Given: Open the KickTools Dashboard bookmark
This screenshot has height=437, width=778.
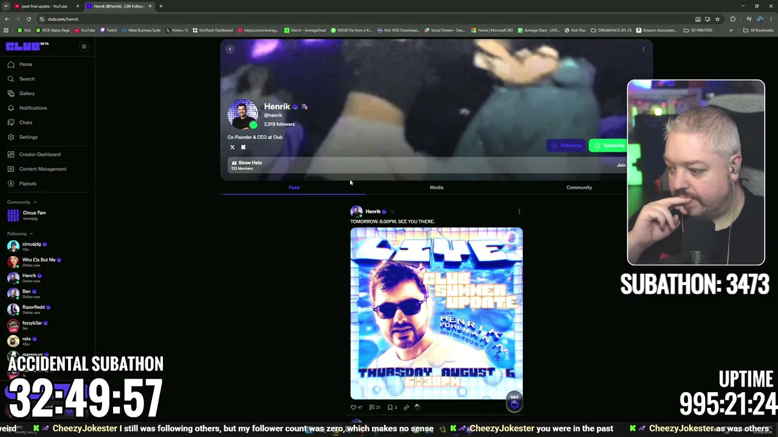Looking at the screenshot, I should click(212, 30).
